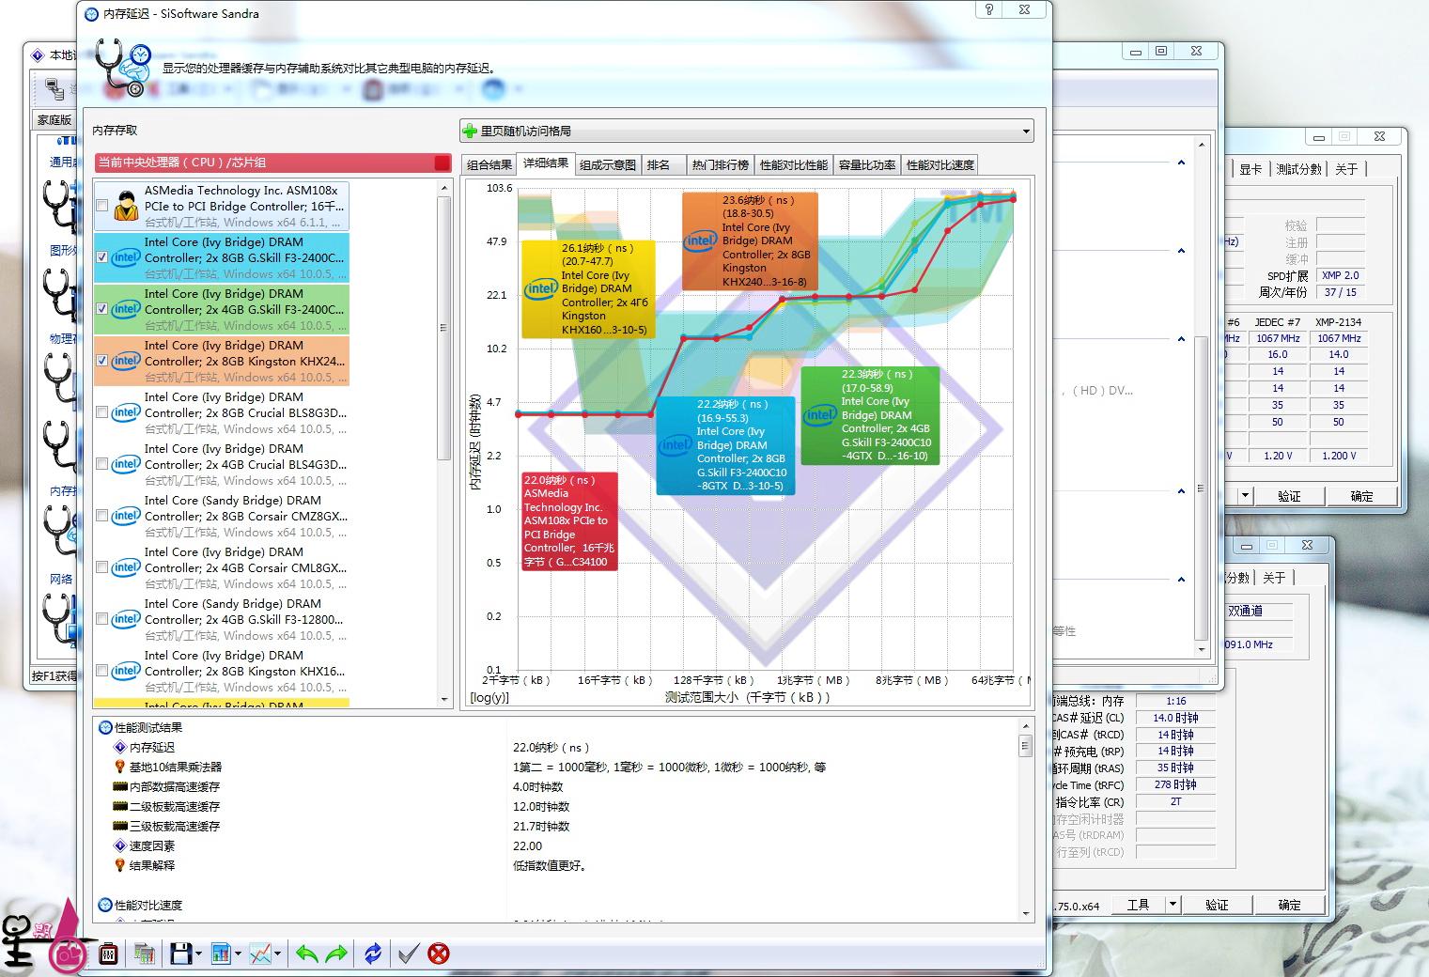Click the clock icon beside 性能测试结果
The width and height of the screenshot is (1429, 977).
pyautogui.click(x=105, y=727)
